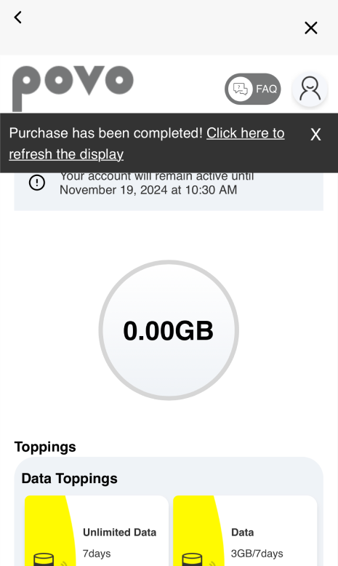Open the FAQ text label
Viewport: 338px width, 566px height.
[266, 89]
